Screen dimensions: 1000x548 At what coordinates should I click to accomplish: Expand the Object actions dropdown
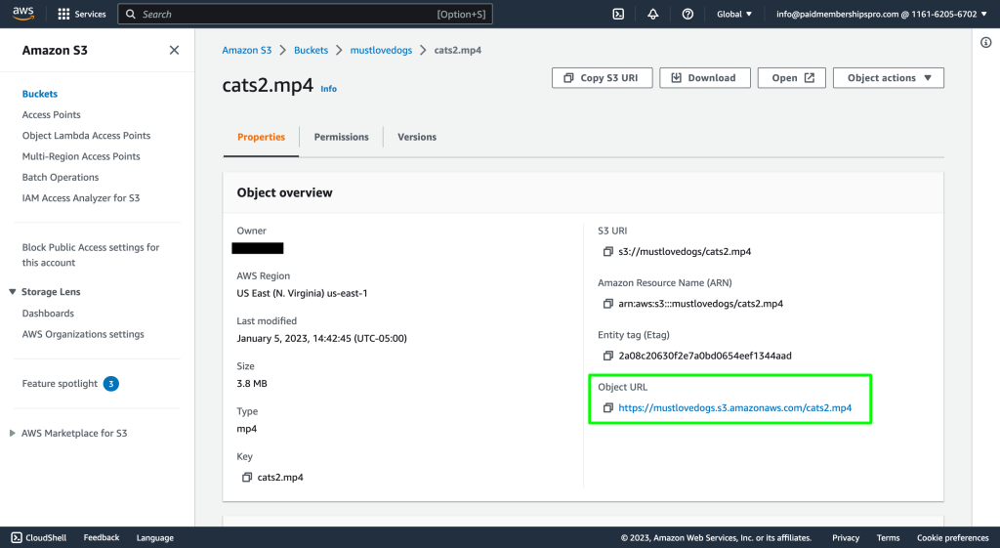tap(889, 78)
